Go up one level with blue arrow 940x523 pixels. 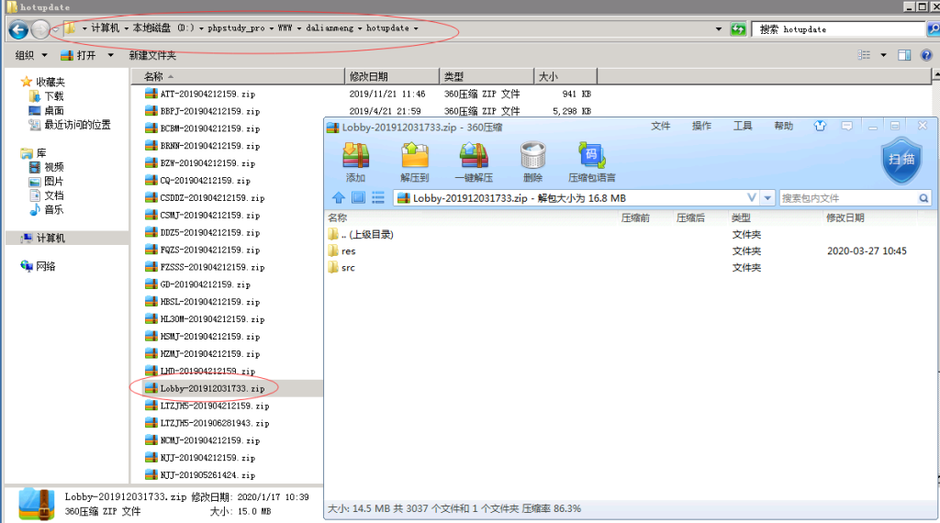click(338, 197)
